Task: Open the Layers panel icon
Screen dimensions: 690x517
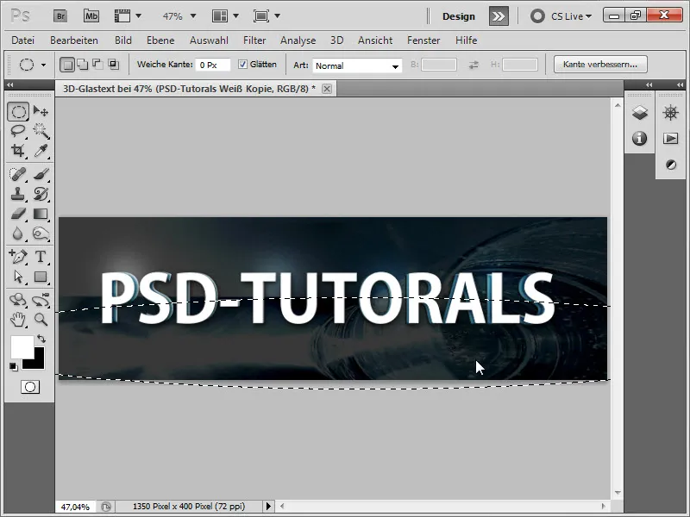Action: 639,113
